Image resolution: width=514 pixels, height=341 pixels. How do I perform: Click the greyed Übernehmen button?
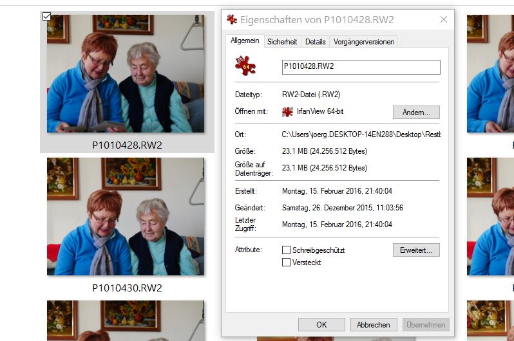426,325
